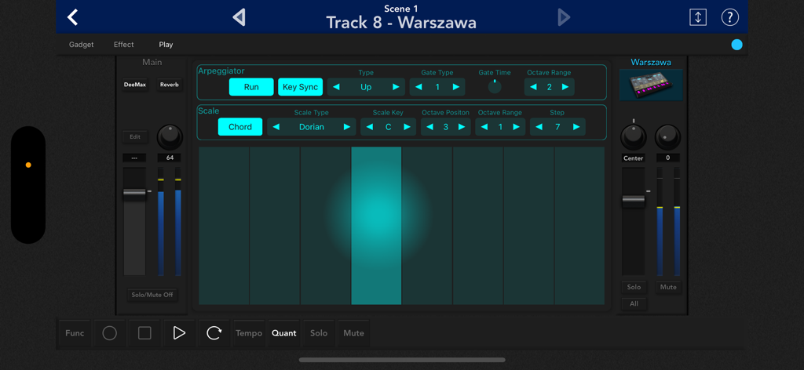Increase Scale Octave Range with right arrow
This screenshot has height=370, width=804.
point(517,127)
